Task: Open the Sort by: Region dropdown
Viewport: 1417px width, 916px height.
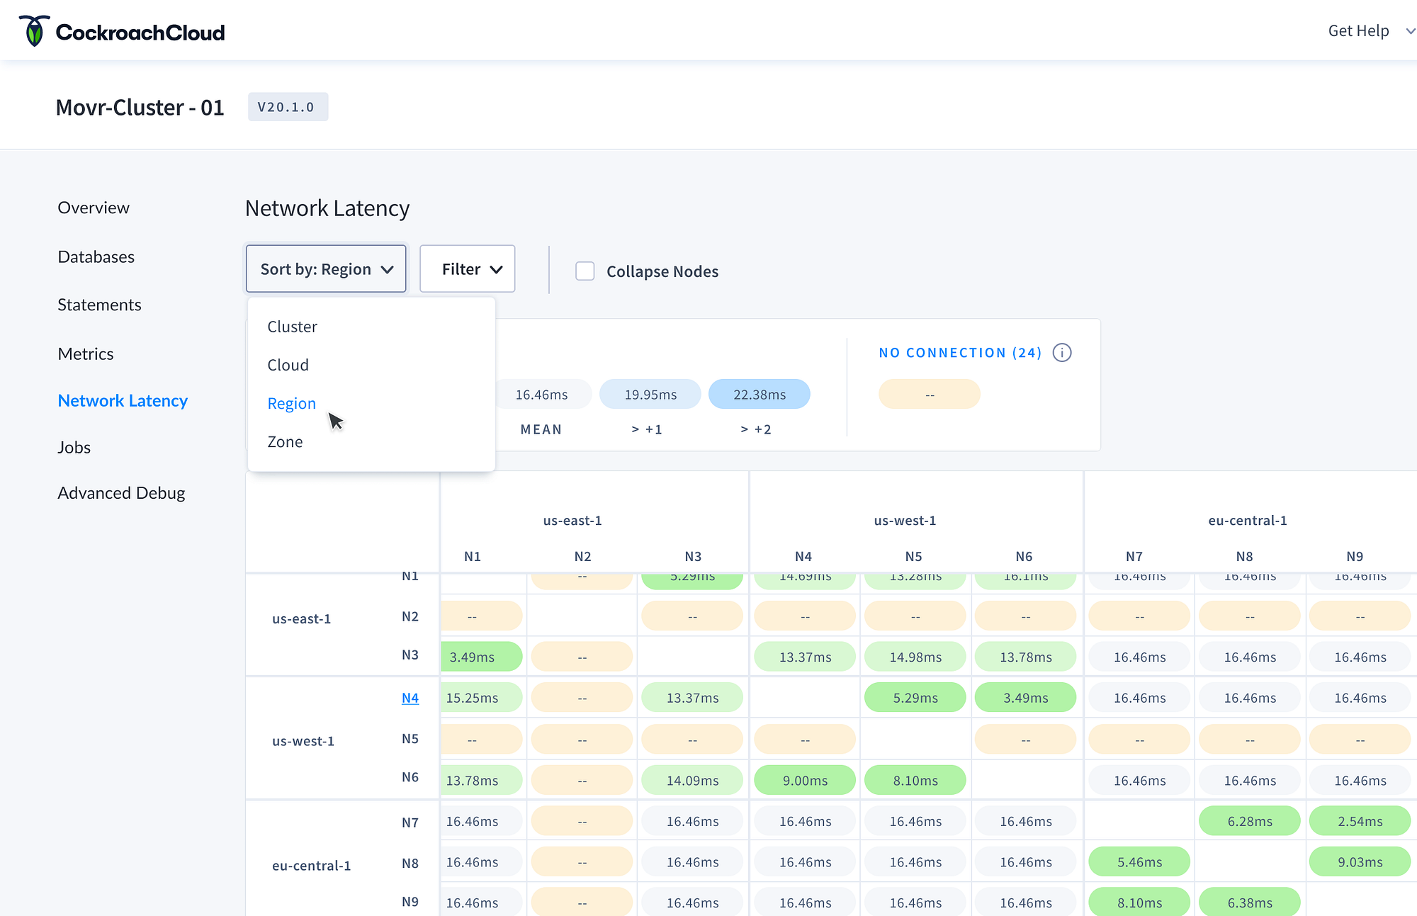Action: pos(326,268)
